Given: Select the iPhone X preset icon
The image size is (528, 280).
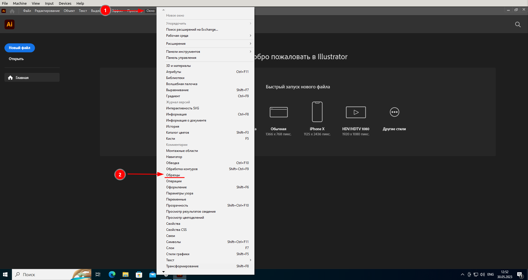Looking at the screenshot, I should [317, 112].
